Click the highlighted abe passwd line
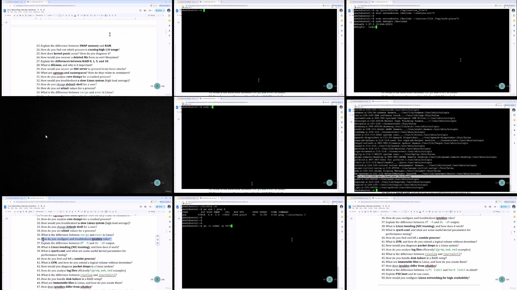Viewport: 517px width, 290px height. [x=432, y=176]
